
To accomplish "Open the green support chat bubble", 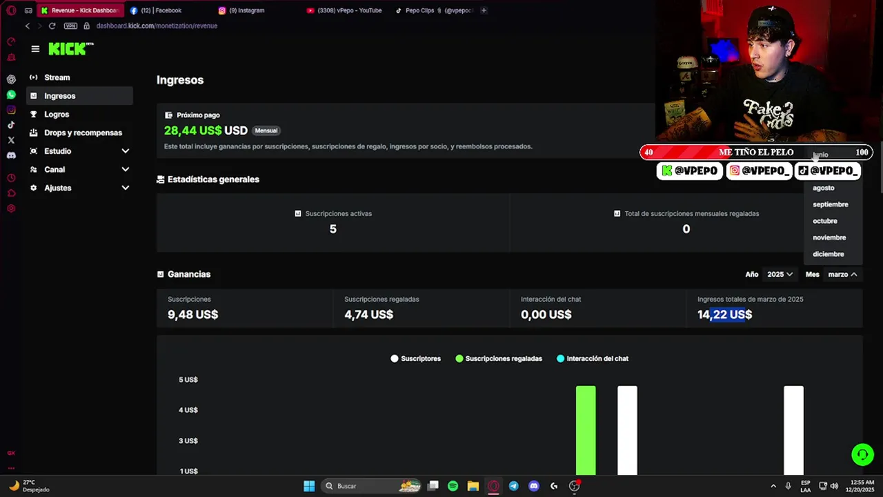I will coord(862,454).
